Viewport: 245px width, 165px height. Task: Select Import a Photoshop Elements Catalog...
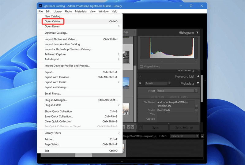point(80,49)
